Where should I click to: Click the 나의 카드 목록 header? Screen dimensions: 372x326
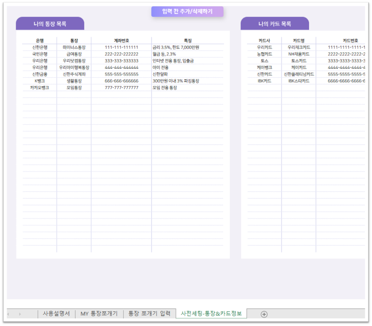(x=274, y=24)
